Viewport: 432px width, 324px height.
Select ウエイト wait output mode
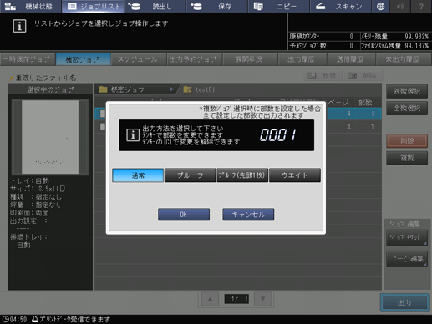[295, 175]
